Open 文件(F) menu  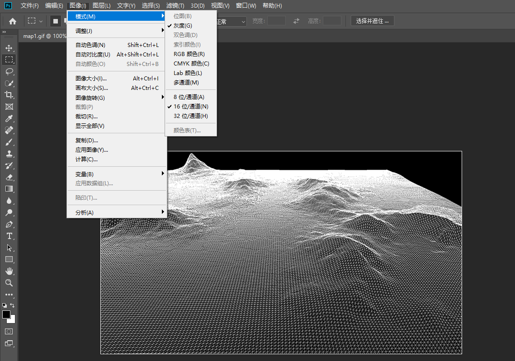(x=29, y=5)
